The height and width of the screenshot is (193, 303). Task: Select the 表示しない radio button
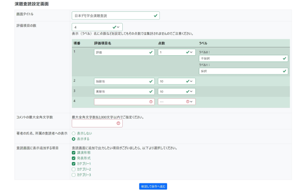click(x=73, y=134)
